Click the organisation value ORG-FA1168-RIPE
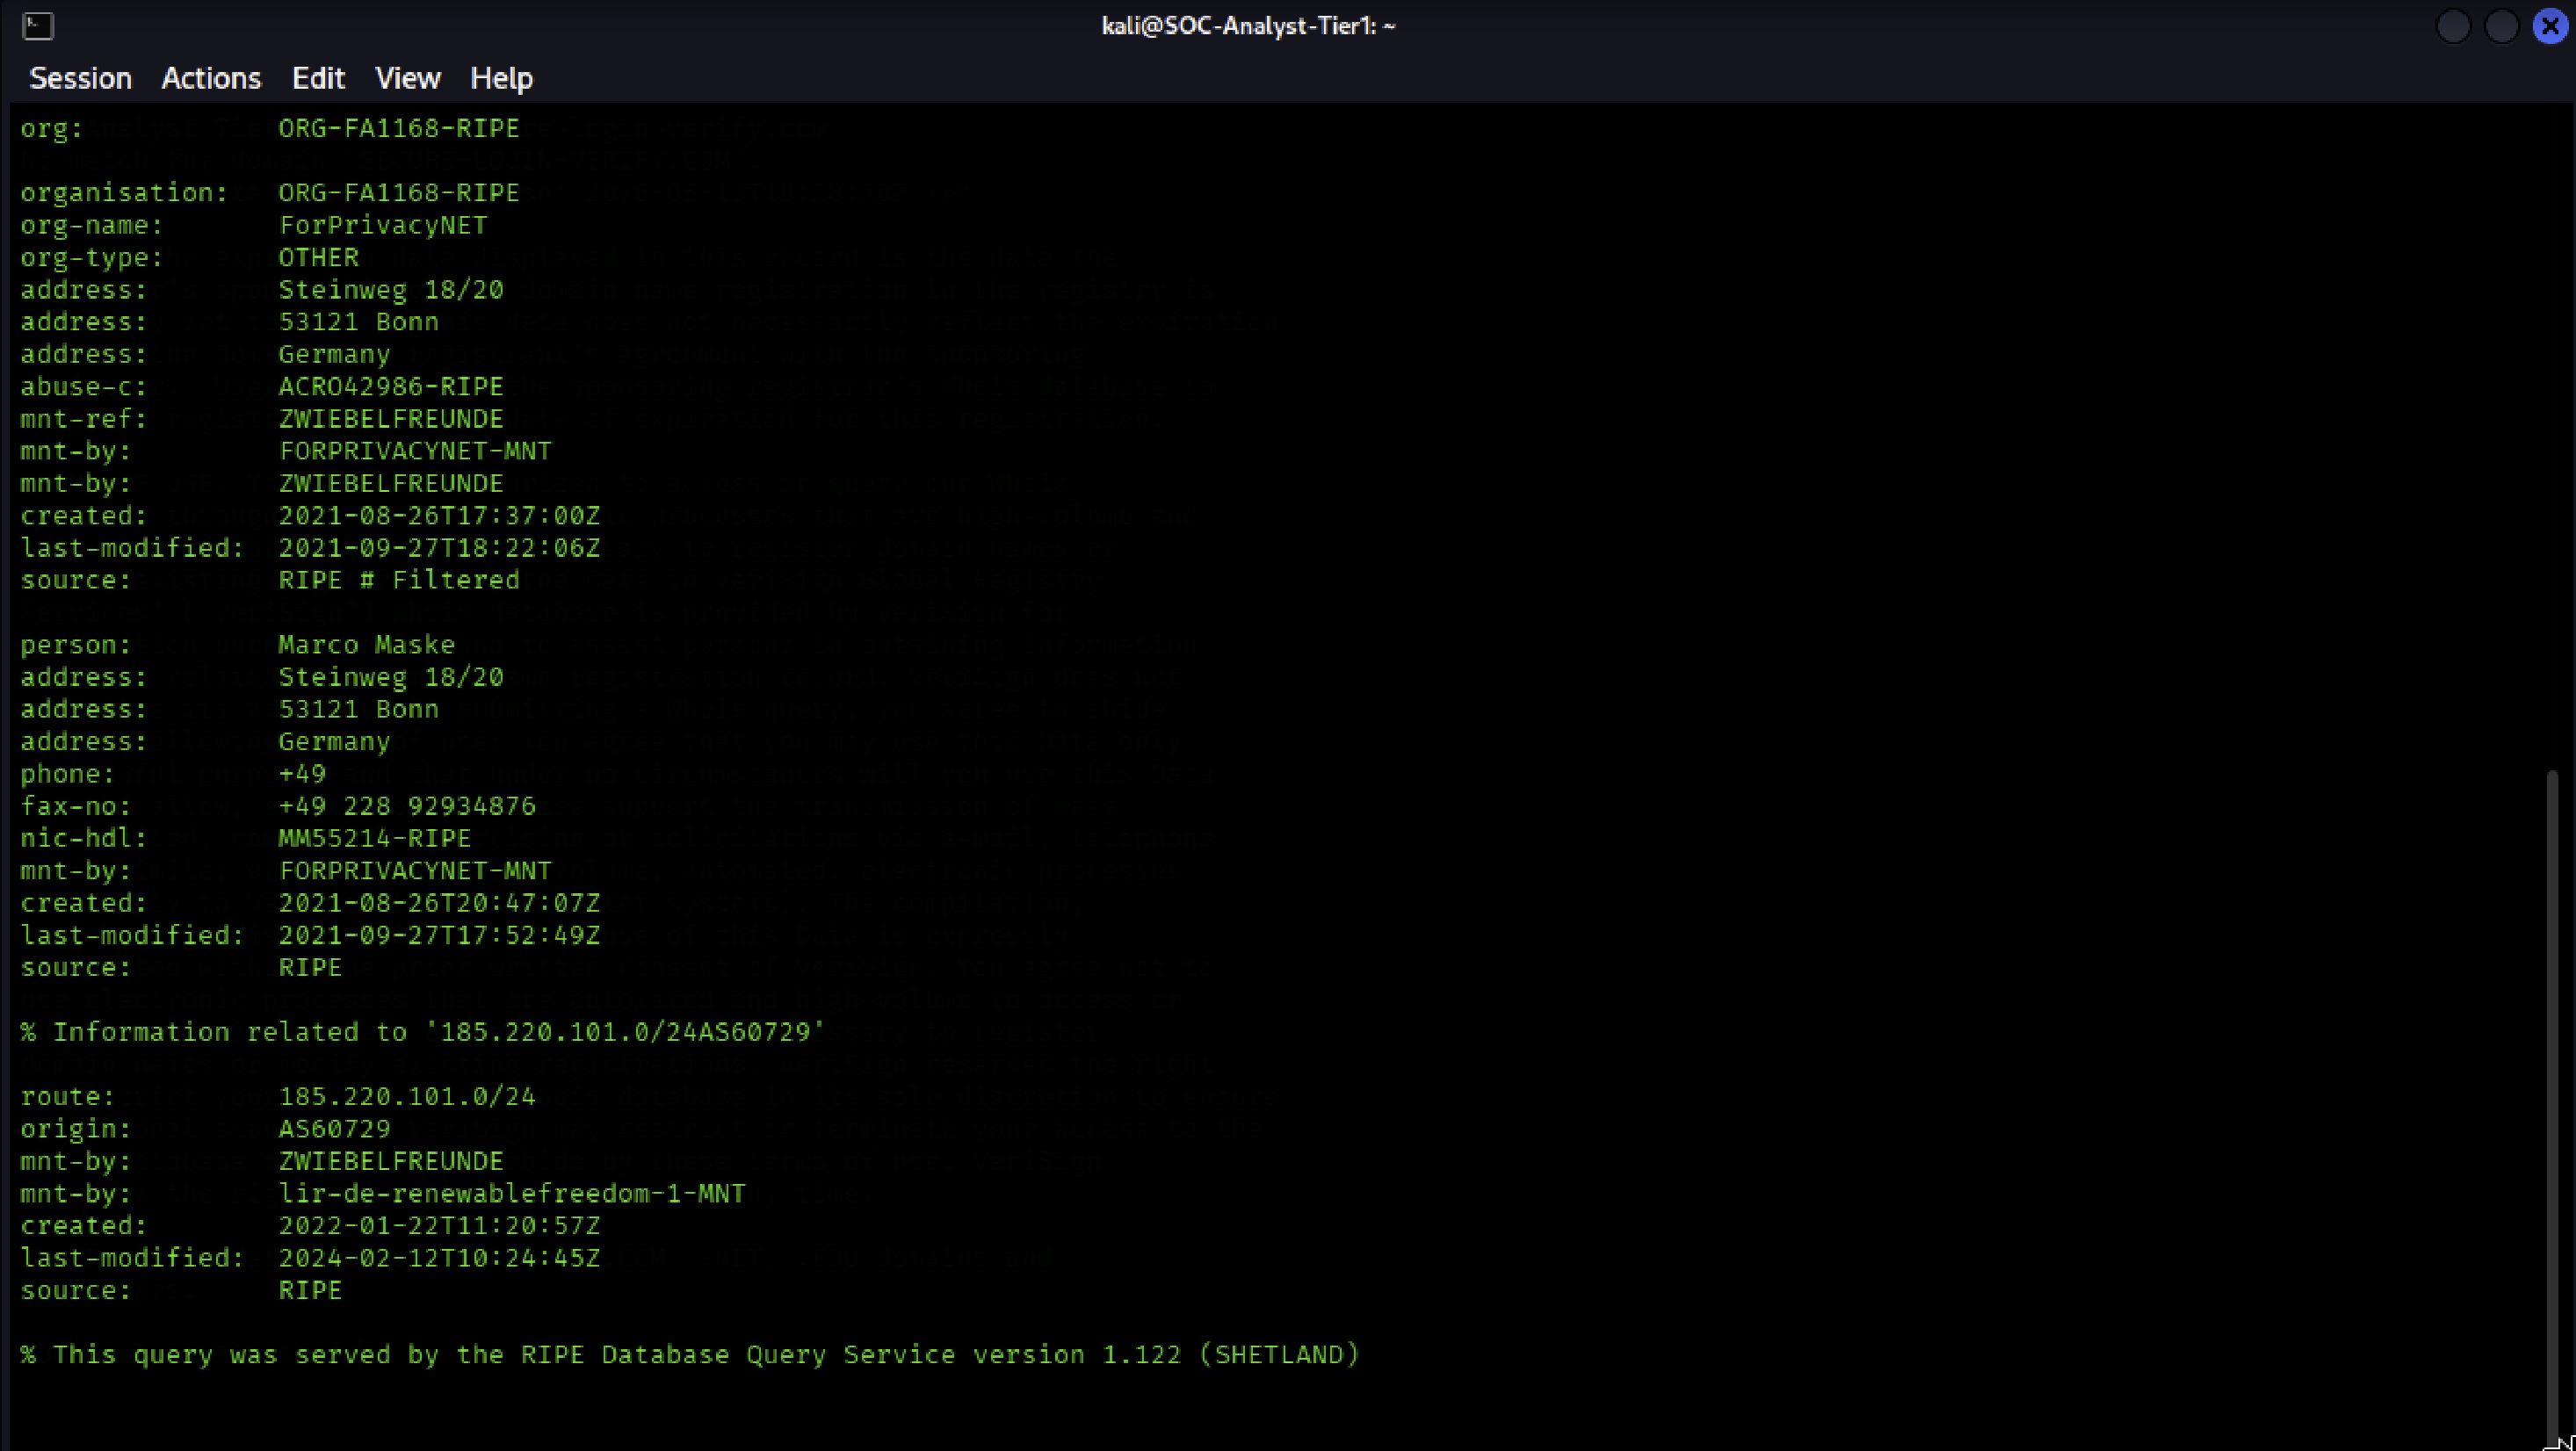2576x1451 pixels. [399, 193]
